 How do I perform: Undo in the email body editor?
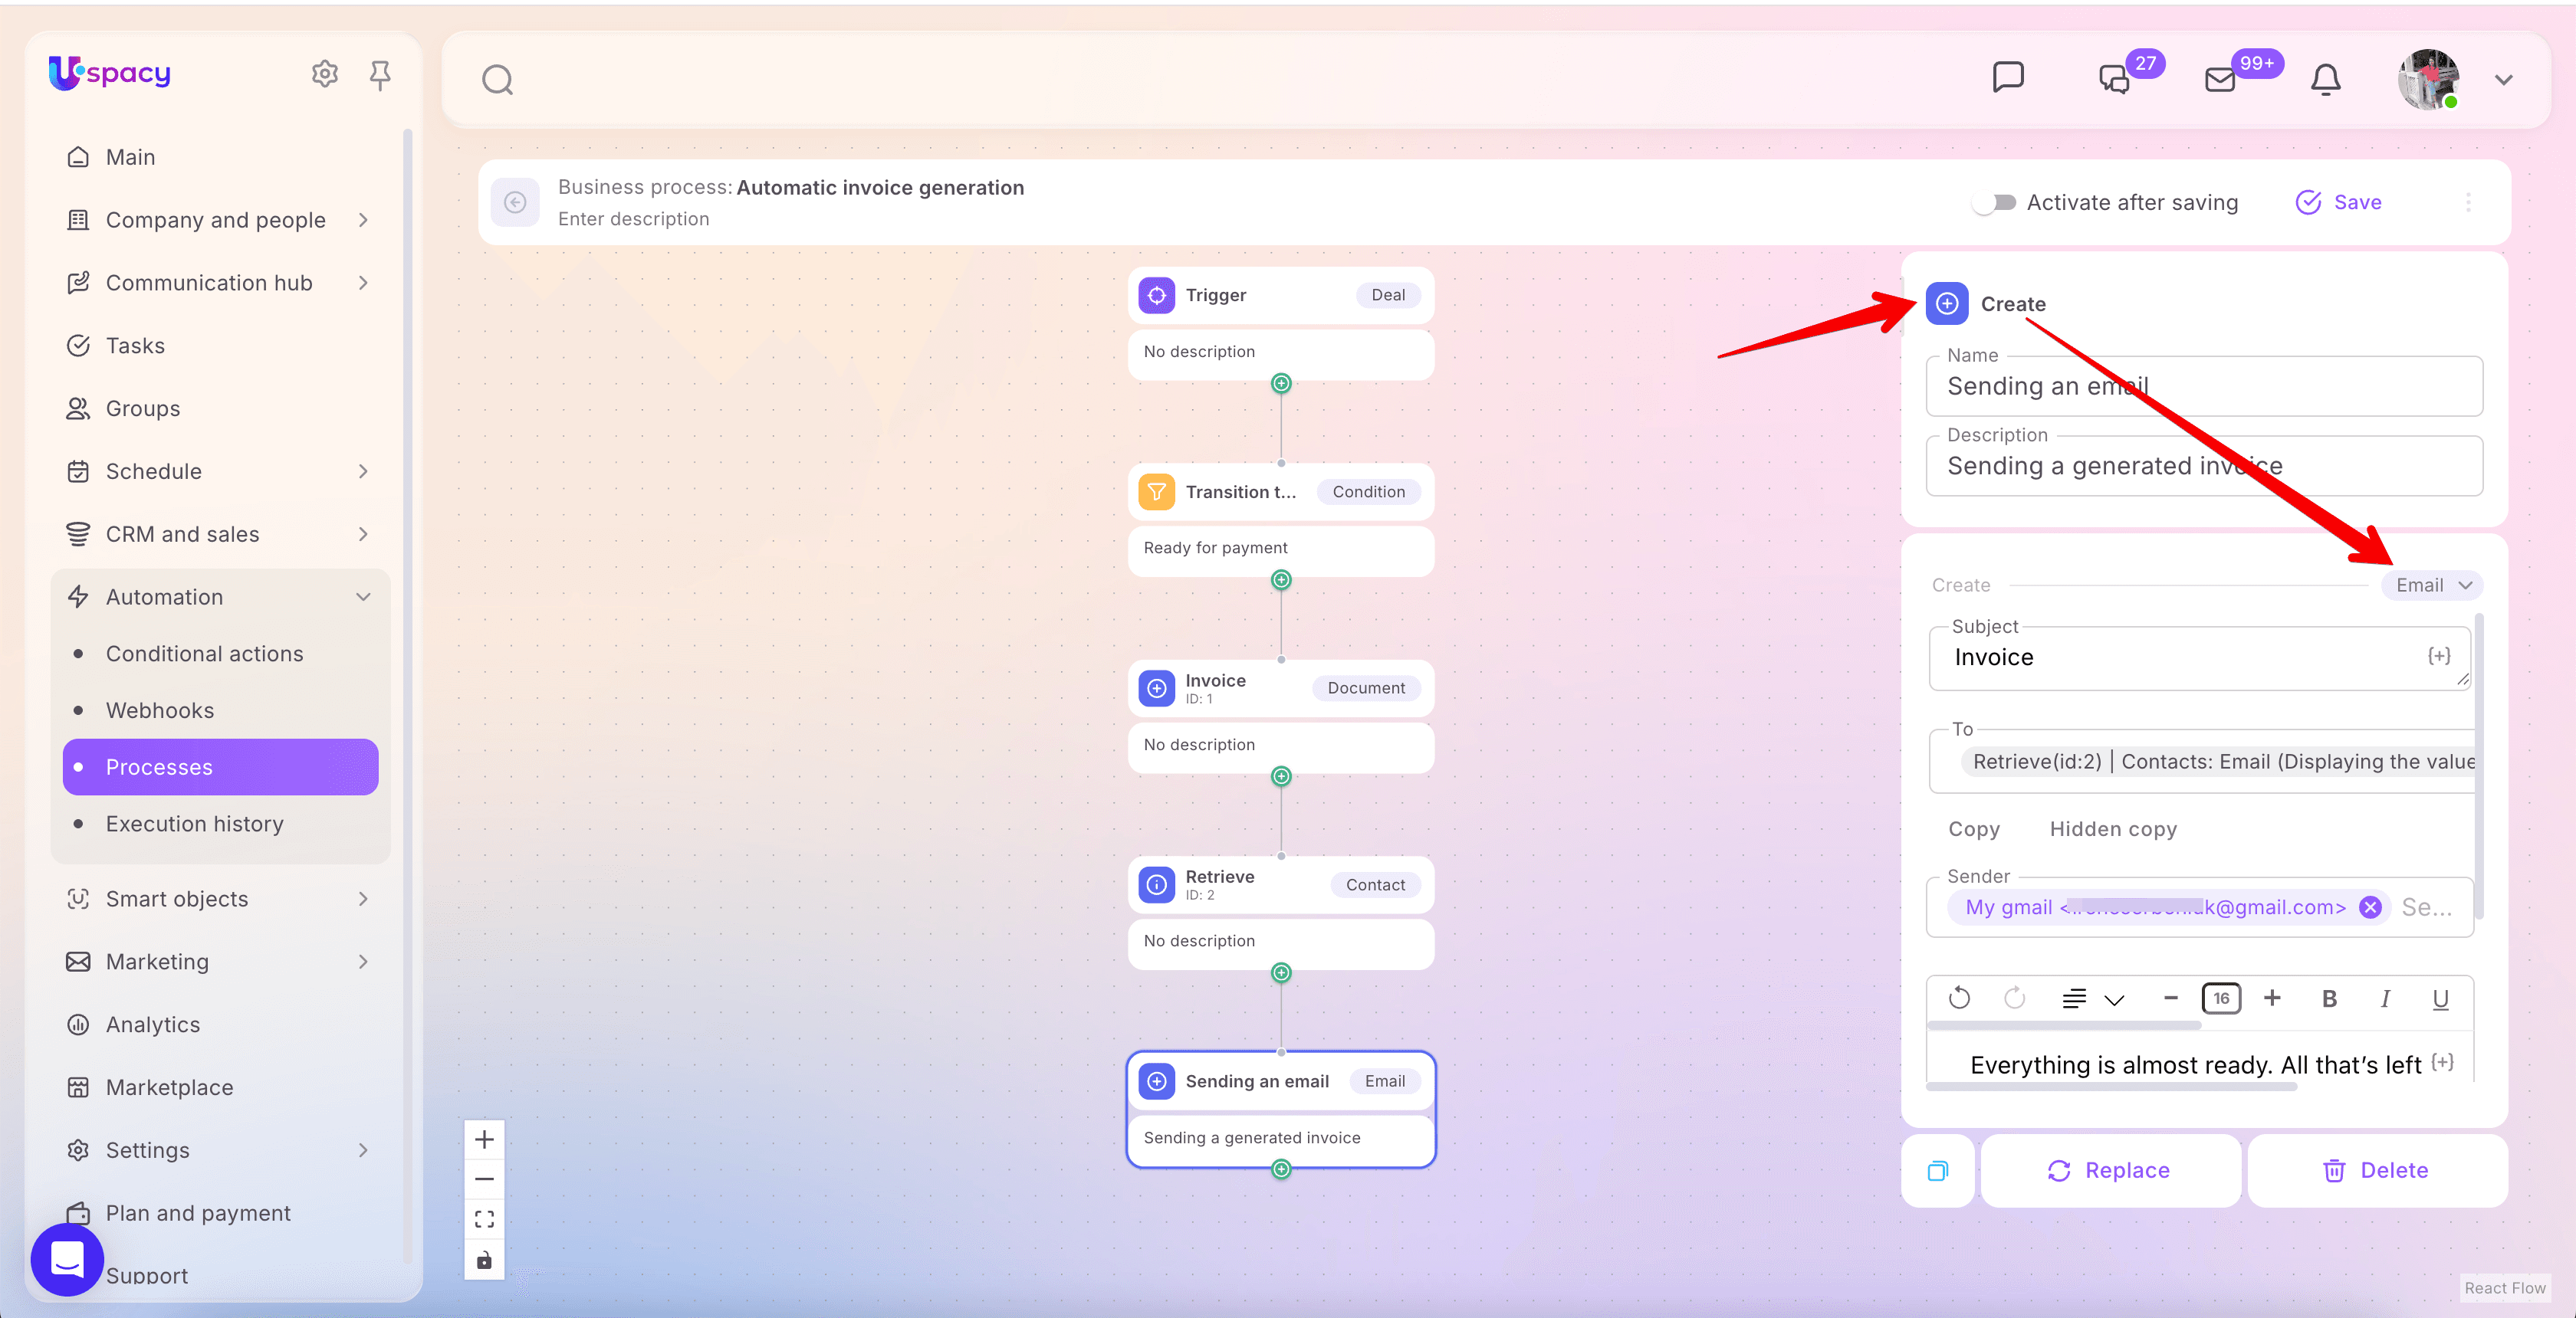click(1959, 997)
